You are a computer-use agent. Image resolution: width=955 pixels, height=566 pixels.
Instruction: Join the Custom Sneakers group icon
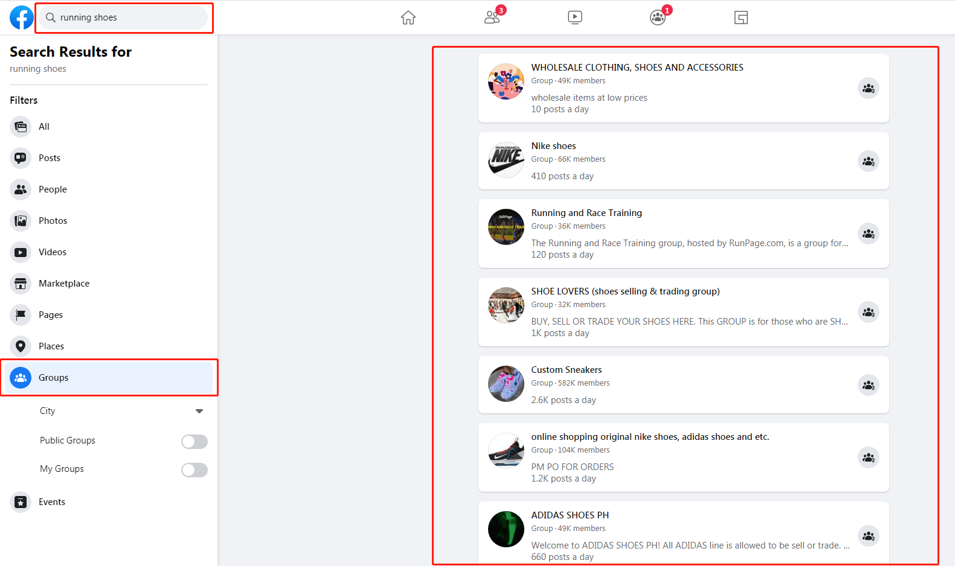(x=869, y=385)
